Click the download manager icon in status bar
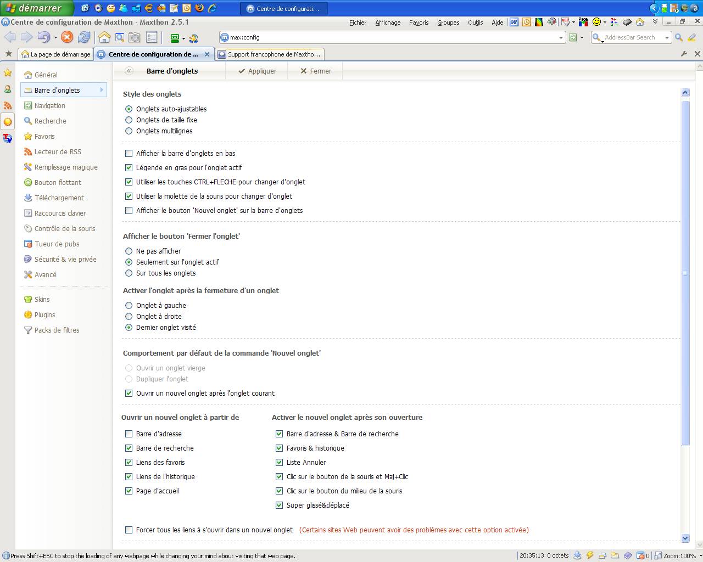Screen dimensions: 703x562 click(x=577, y=555)
